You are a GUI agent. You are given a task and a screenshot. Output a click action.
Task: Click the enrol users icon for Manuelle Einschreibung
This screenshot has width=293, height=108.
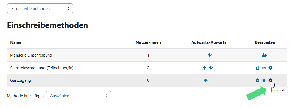tap(264, 55)
